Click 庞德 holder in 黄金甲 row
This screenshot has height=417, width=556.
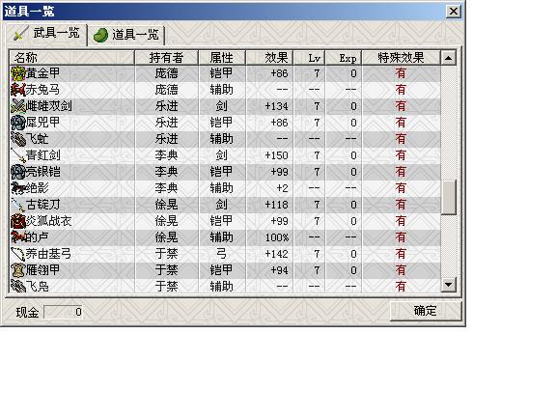pos(166,73)
